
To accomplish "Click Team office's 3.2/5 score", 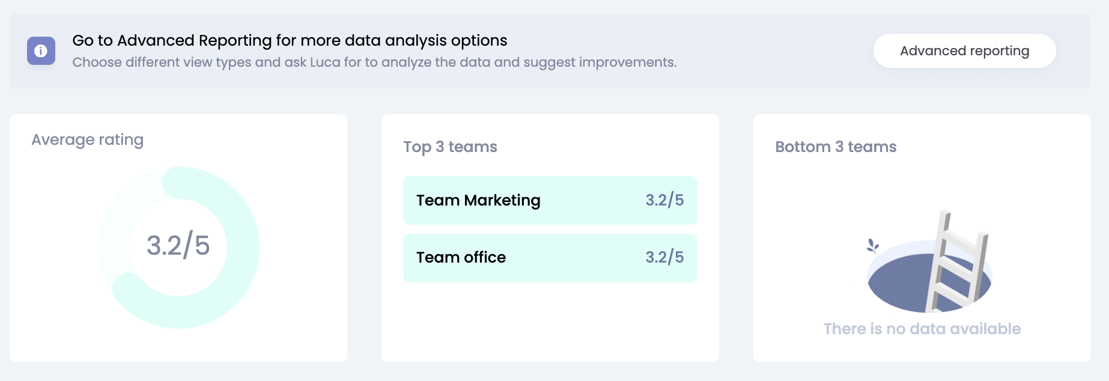I will click(x=664, y=258).
